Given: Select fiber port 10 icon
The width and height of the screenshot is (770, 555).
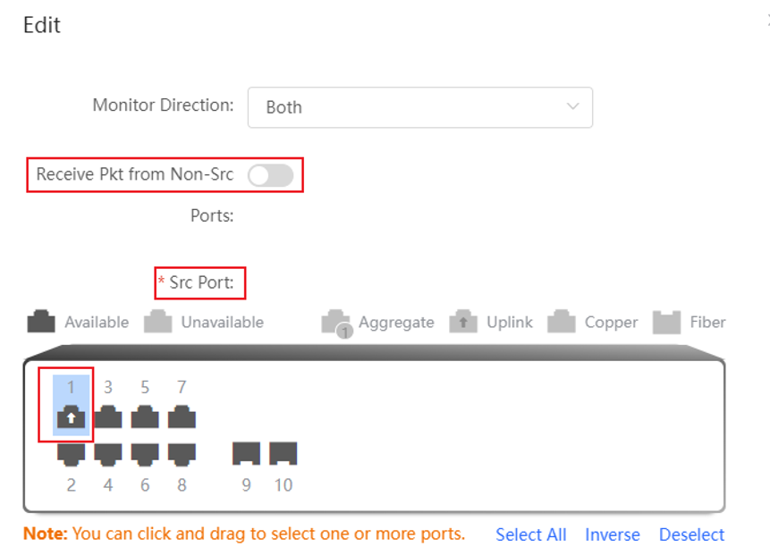Looking at the screenshot, I should pyautogui.click(x=283, y=453).
